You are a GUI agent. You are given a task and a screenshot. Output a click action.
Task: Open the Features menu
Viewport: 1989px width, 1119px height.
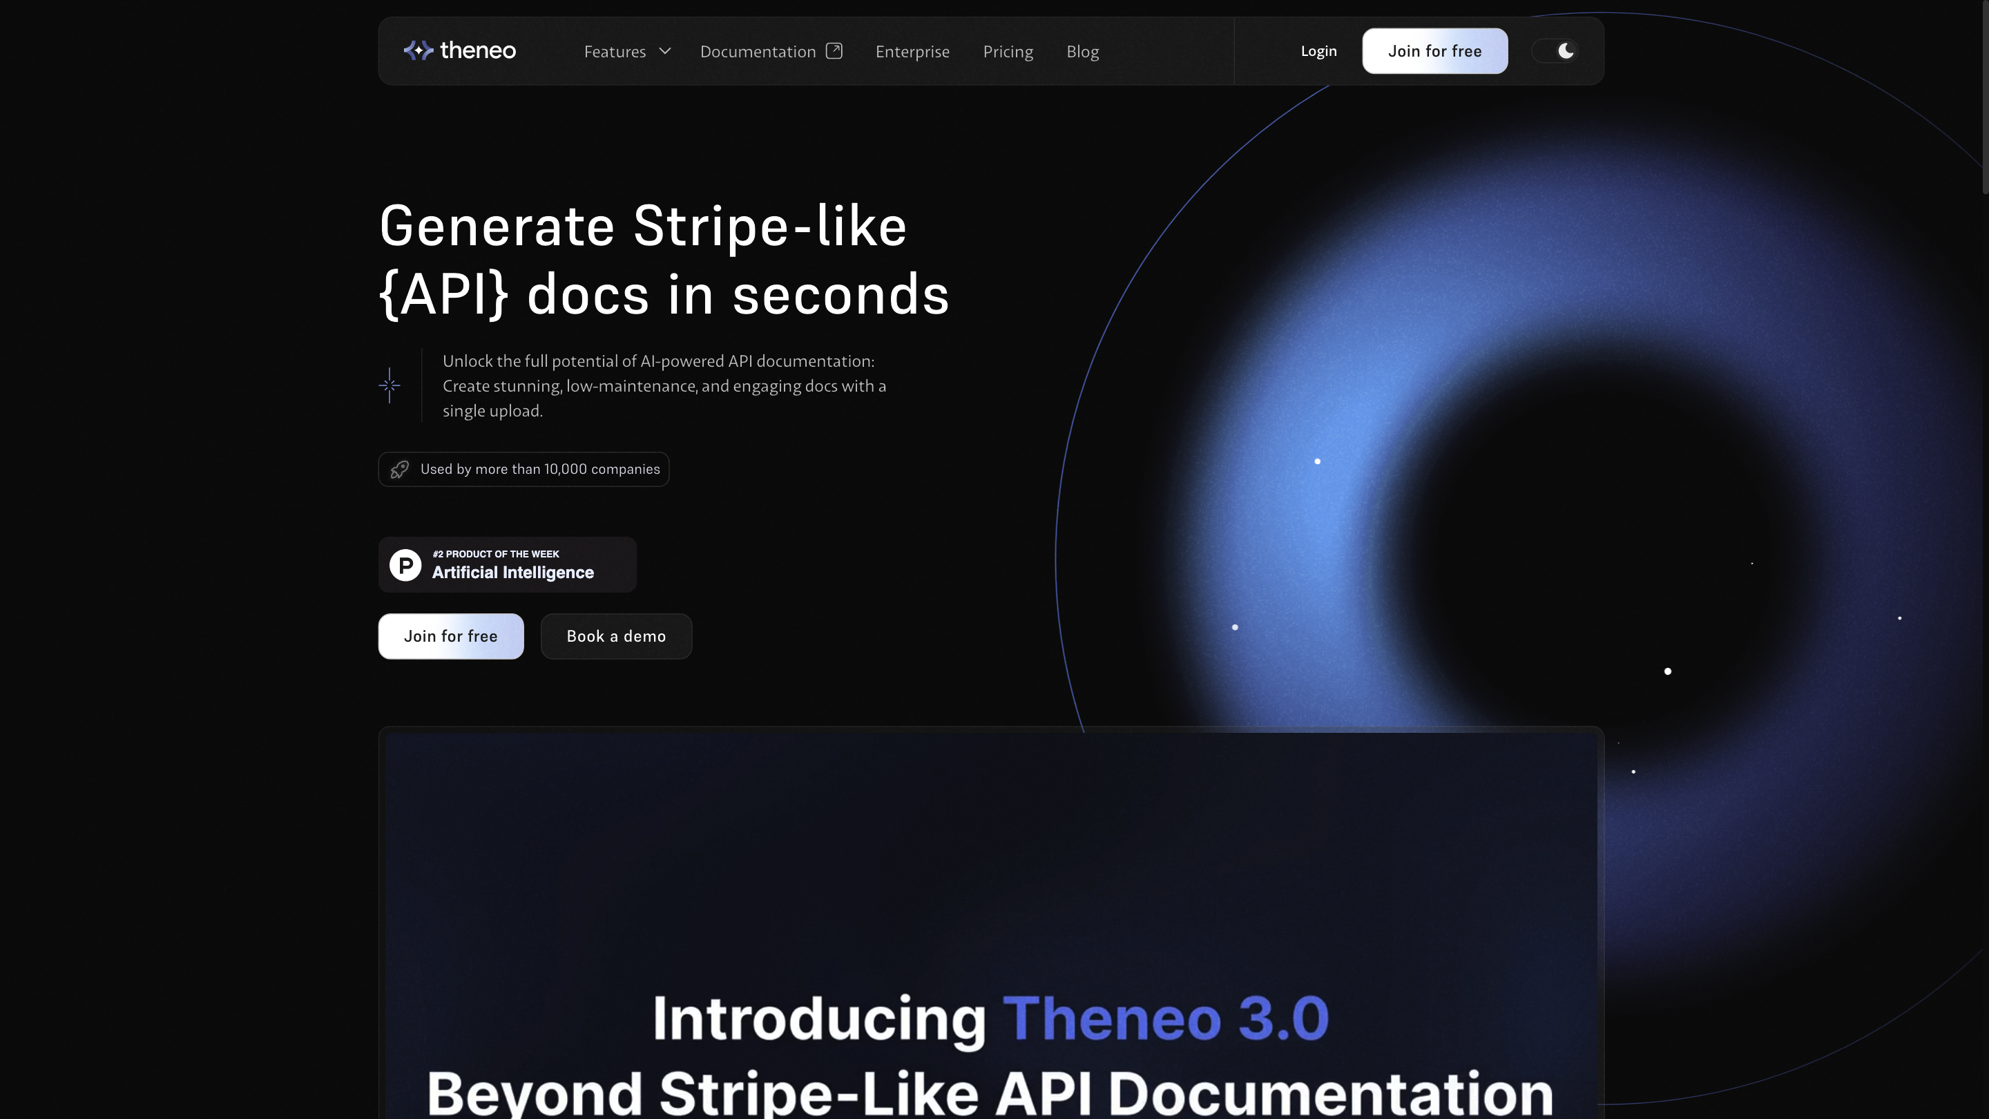click(x=615, y=52)
